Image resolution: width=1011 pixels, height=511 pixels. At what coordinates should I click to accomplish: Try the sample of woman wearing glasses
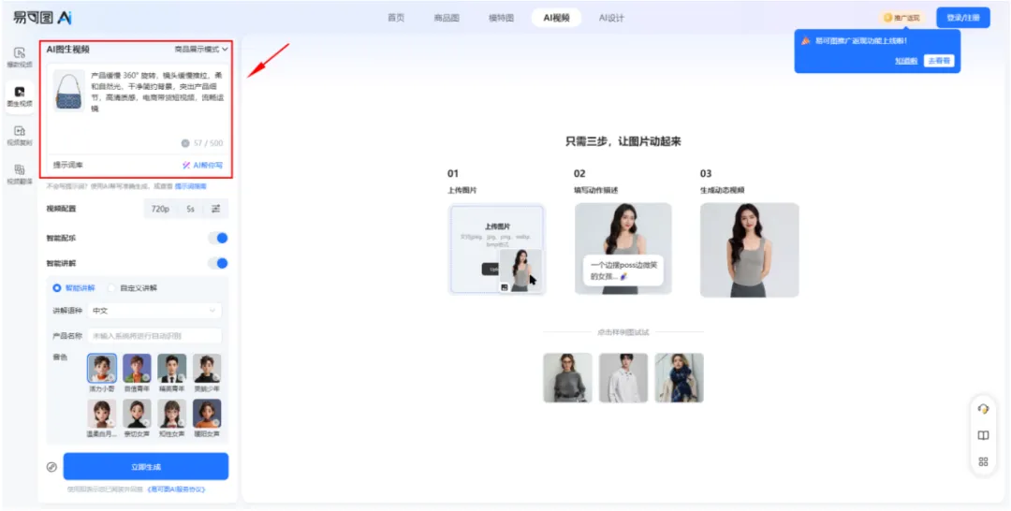coord(567,377)
